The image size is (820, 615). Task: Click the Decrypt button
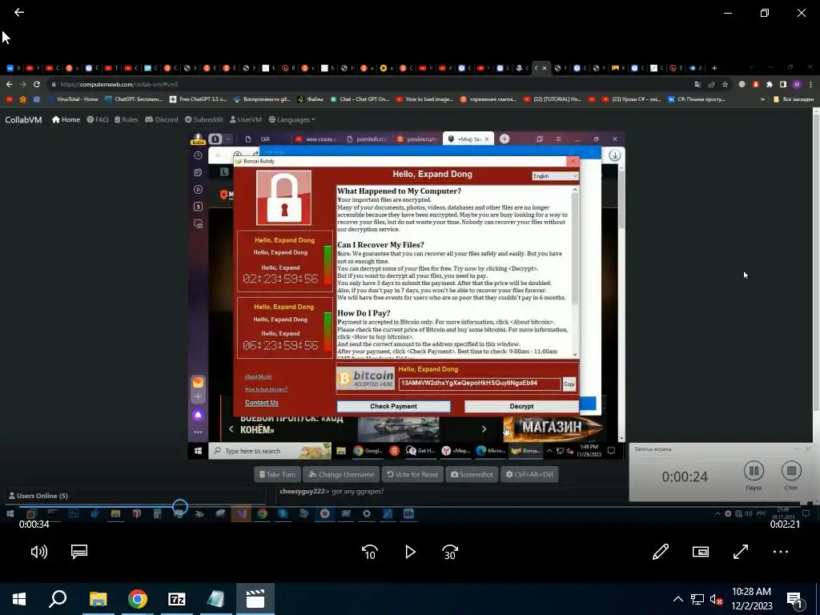pos(521,406)
